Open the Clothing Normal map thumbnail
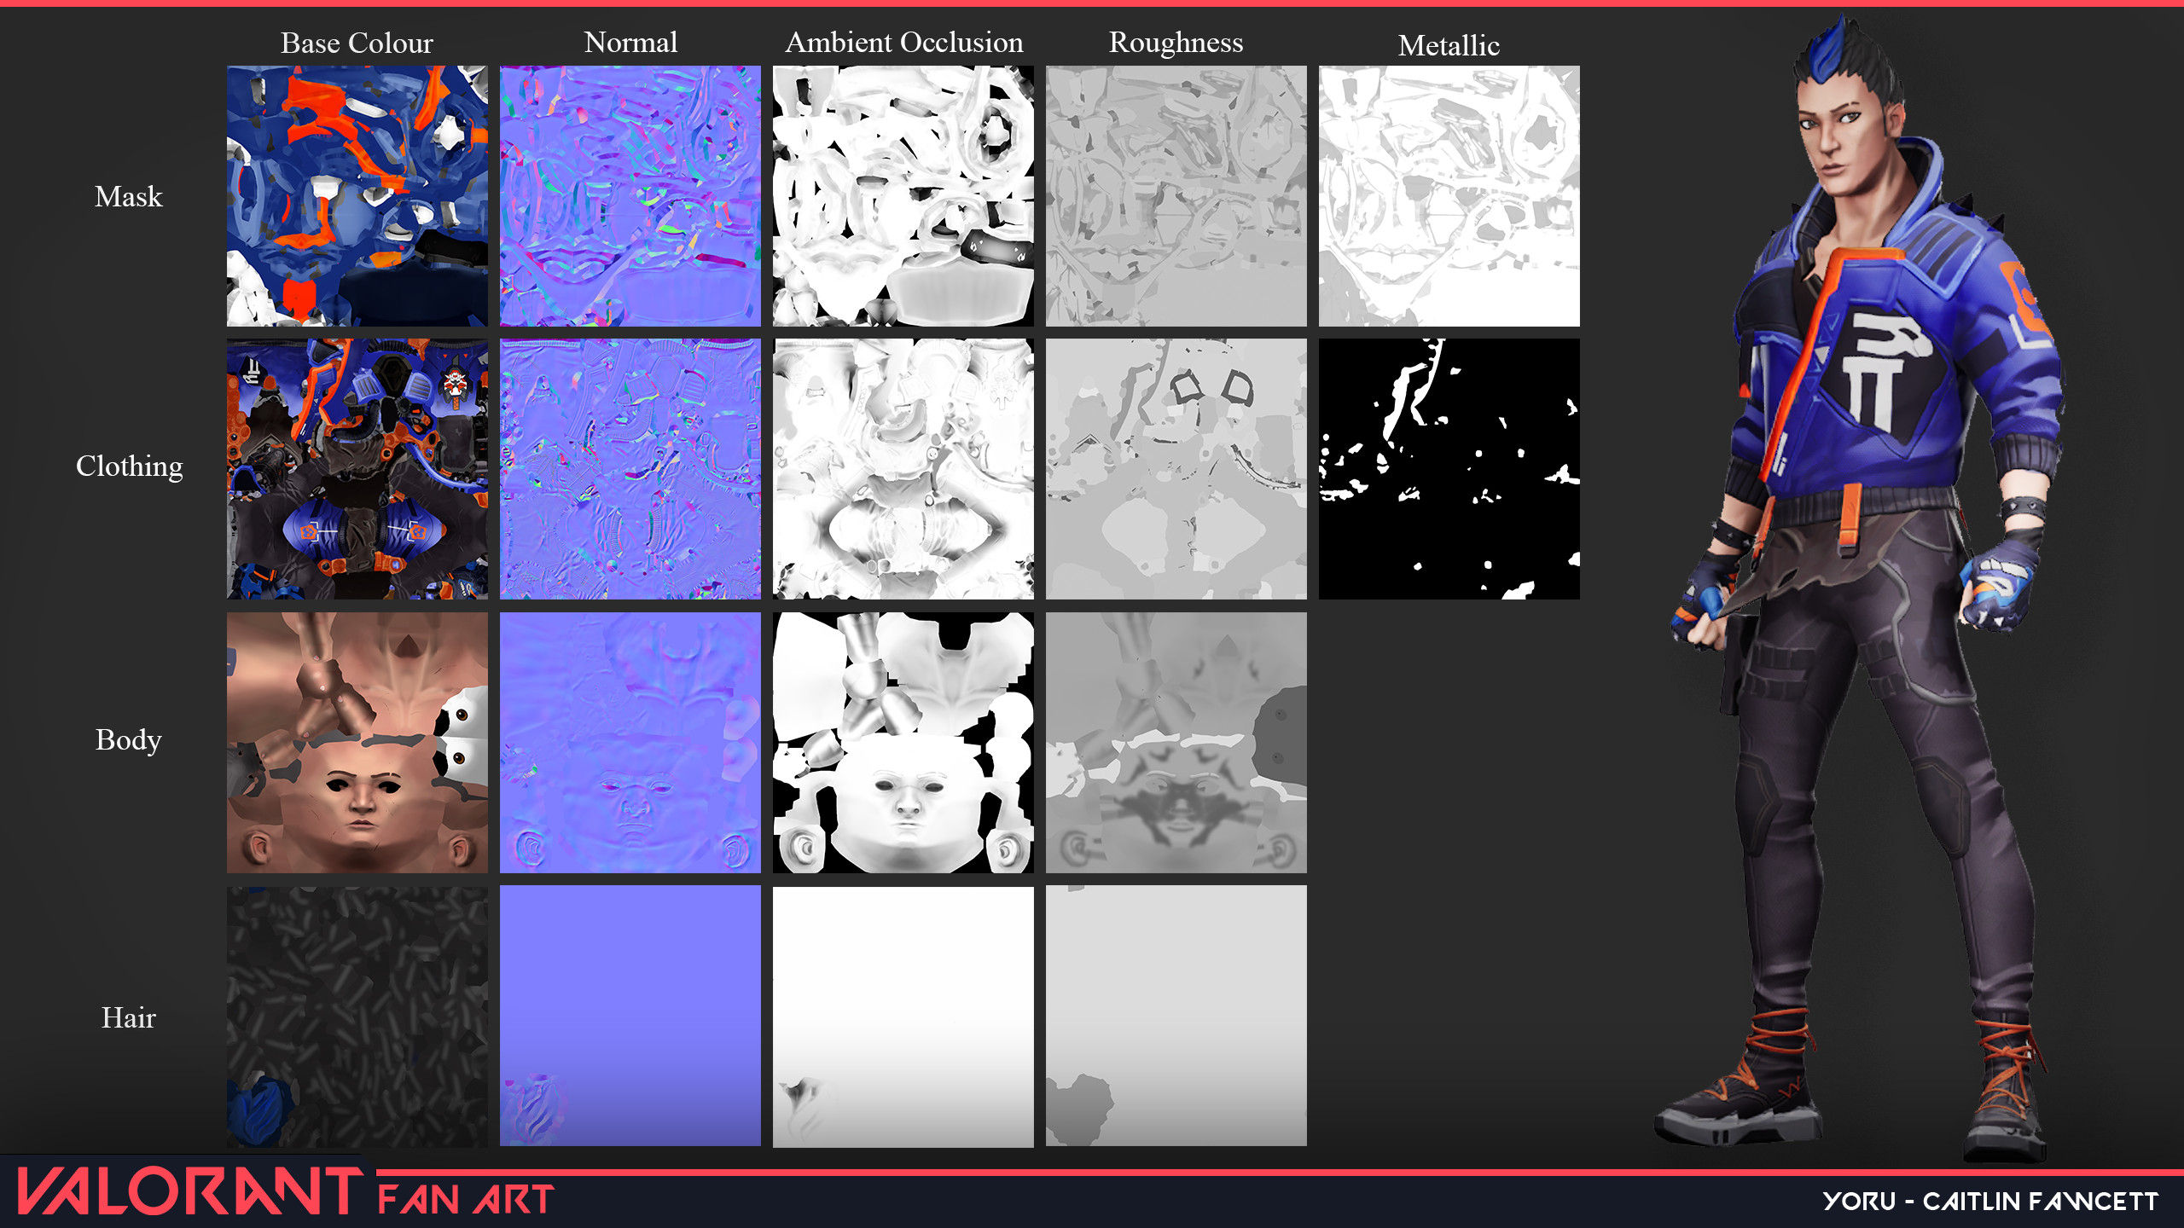 pyautogui.click(x=630, y=469)
